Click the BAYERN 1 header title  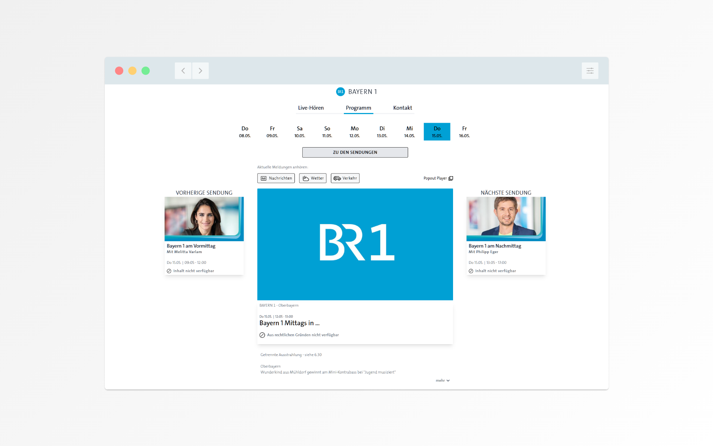pyautogui.click(x=362, y=92)
